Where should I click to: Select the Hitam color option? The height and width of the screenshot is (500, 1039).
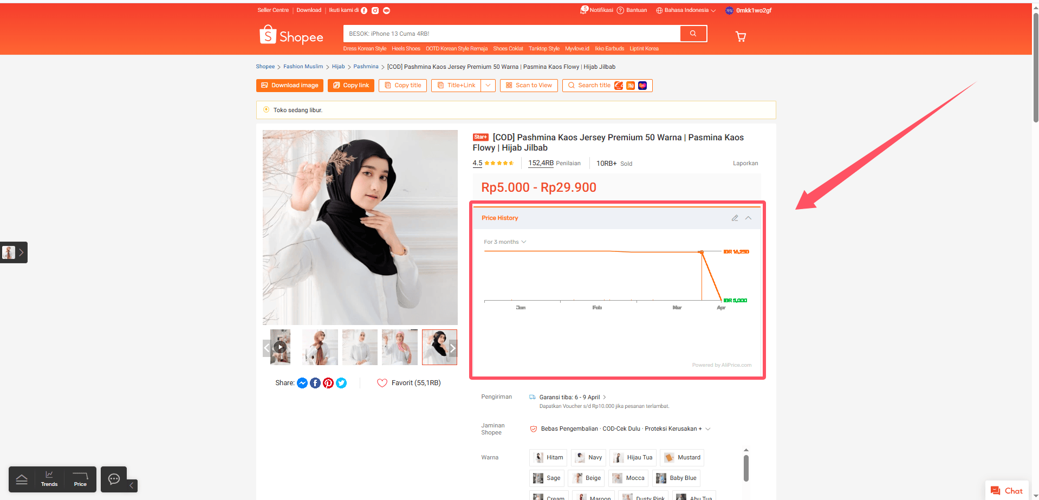click(548, 457)
